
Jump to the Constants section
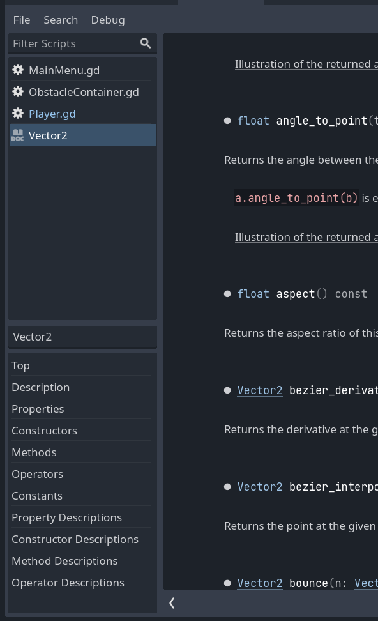pos(36,495)
